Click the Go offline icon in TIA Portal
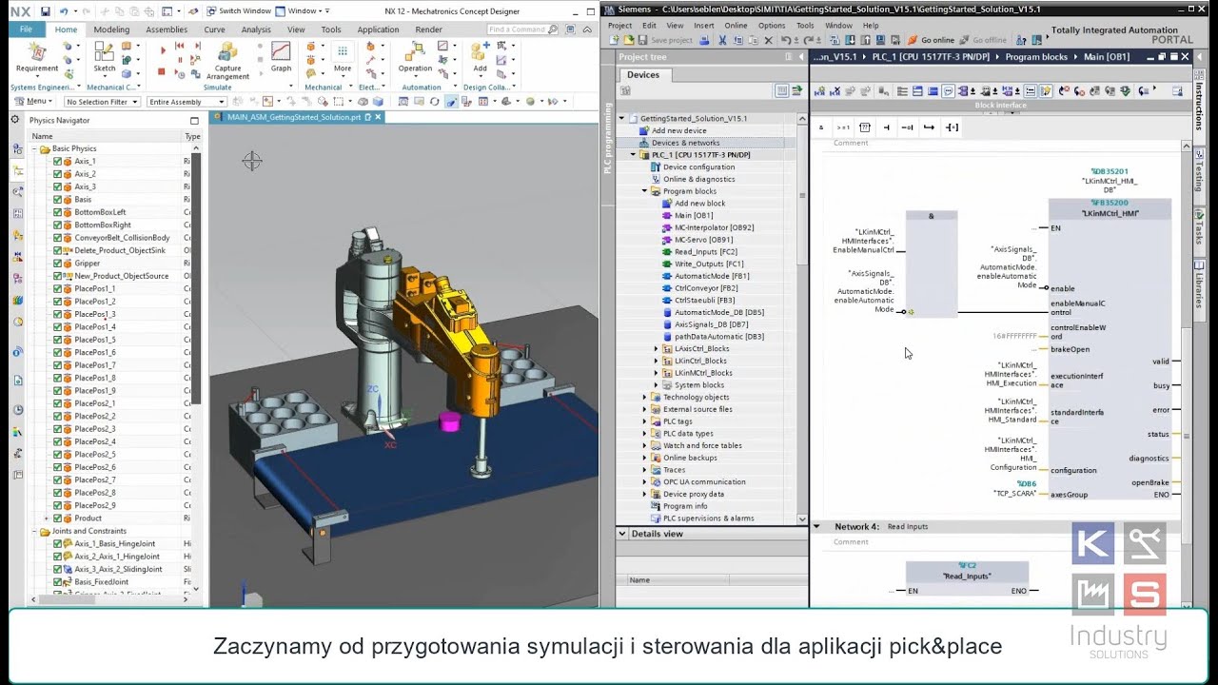The height and width of the screenshot is (685, 1218). 983,40
